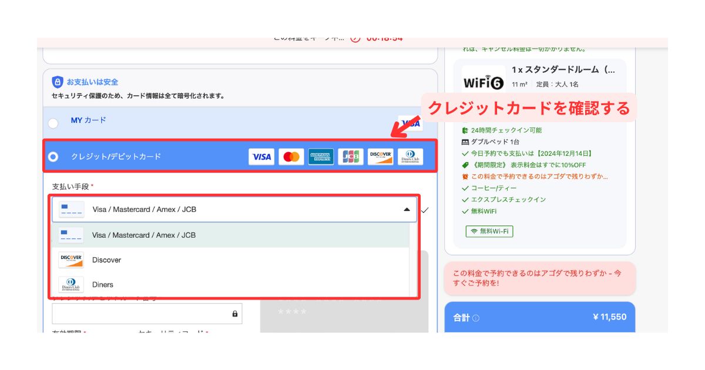Click the お支払いは安全 heading
Screen dimensions: 705x370
[92, 82]
